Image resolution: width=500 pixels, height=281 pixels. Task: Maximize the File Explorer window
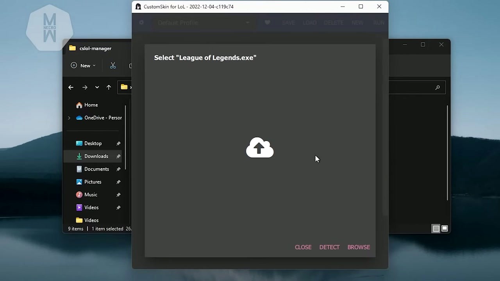tap(423, 44)
